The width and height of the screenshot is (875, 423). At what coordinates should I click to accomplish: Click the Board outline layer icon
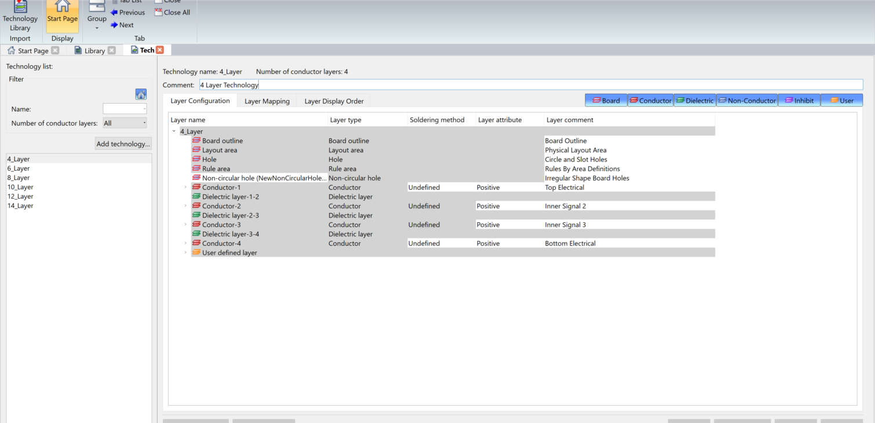click(196, 141)
